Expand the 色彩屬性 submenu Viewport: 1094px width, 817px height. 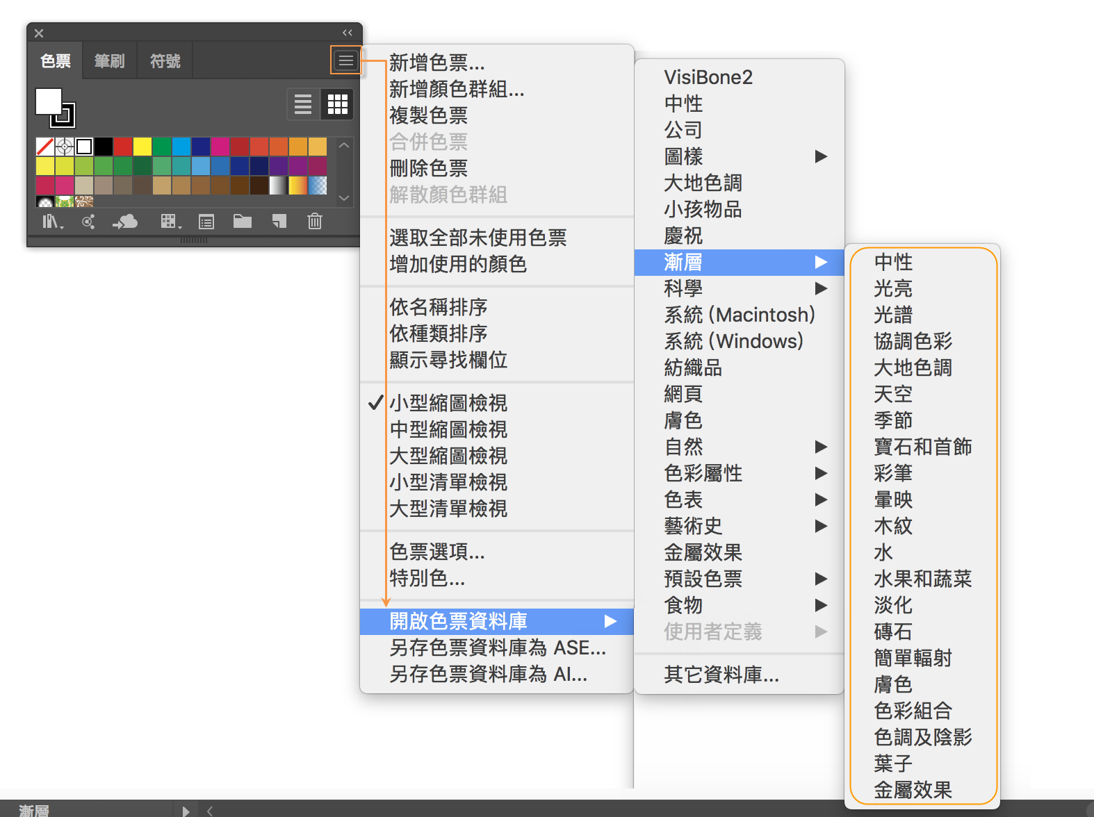coord(740,473)
